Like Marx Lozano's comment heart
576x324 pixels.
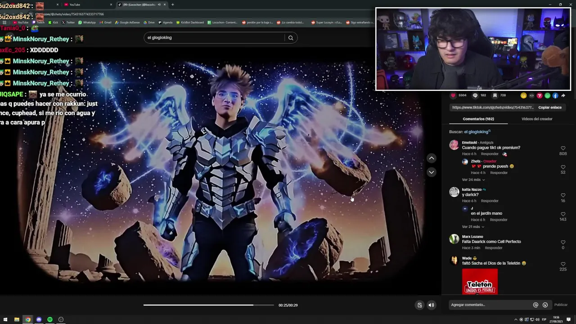563,243
